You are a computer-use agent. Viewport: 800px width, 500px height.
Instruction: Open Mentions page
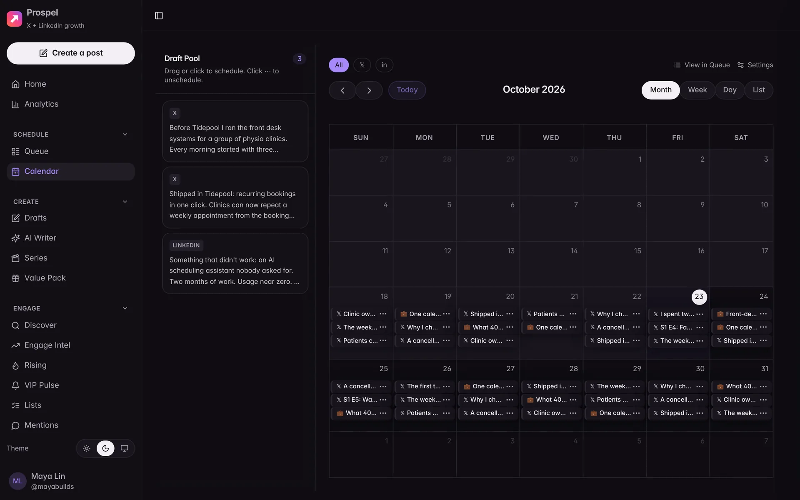click(x=71, y=425)
